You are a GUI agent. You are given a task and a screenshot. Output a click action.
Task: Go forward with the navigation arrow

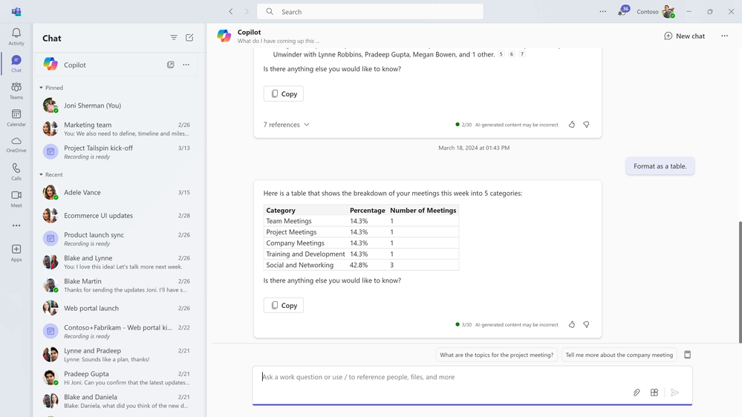(x=247, y=11)
